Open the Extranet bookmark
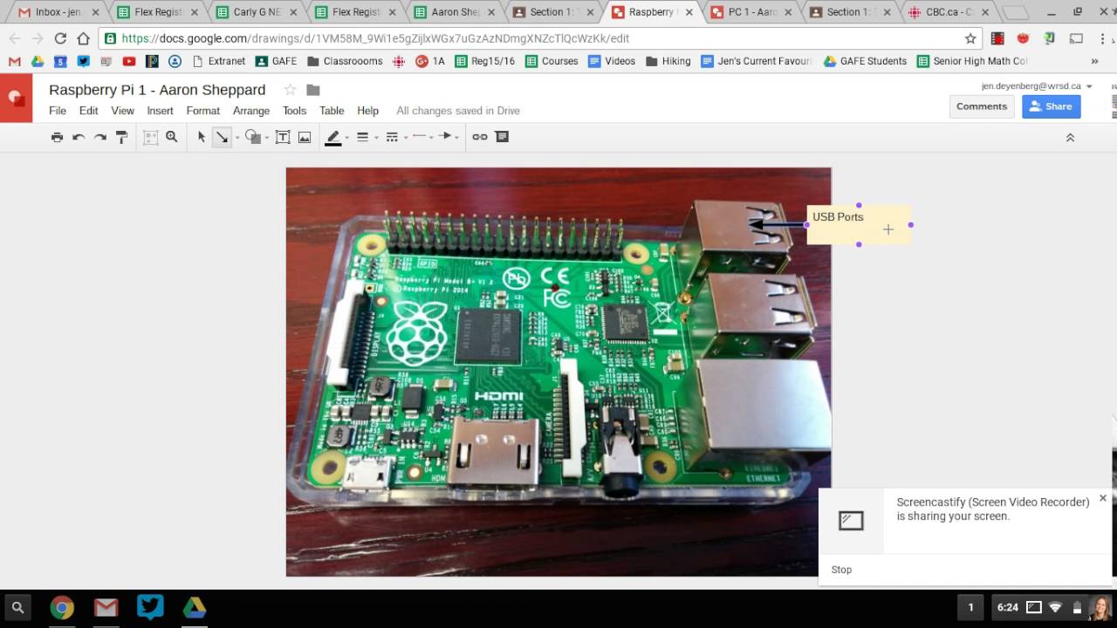The height and width of the screenshot is (628, 1117). 219,61
